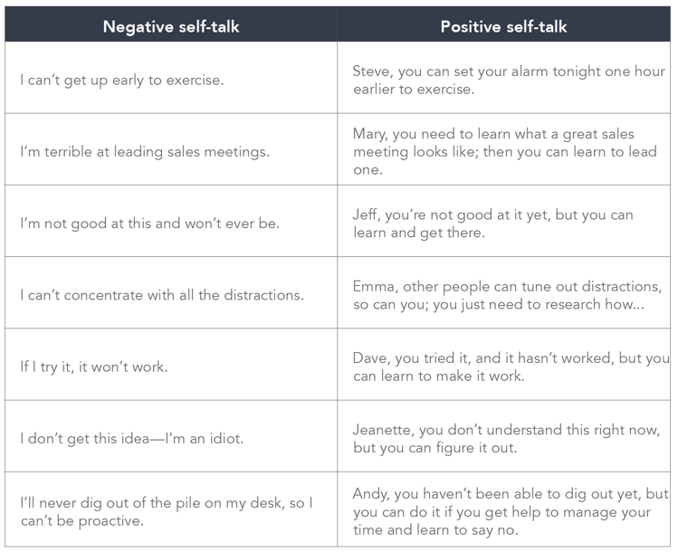Select the "I'm an idiot" negative cell
Screen dimensions: 678x552
pos(132,438)
